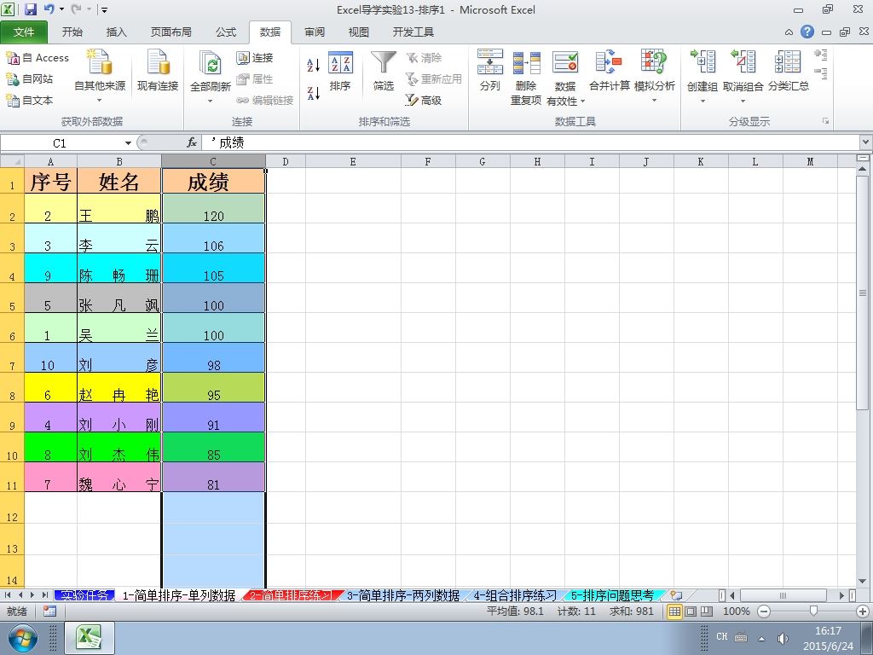Click the save icon in quick access toolbar
873x655 pixels.
(31, 9)
